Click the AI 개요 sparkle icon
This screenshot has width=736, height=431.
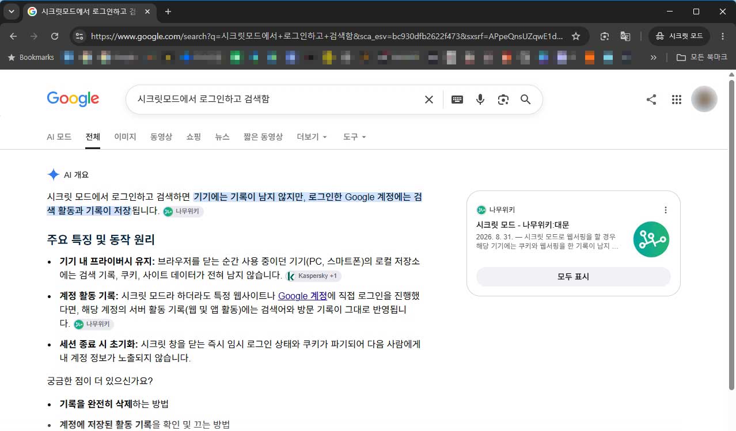coord(54,175)
